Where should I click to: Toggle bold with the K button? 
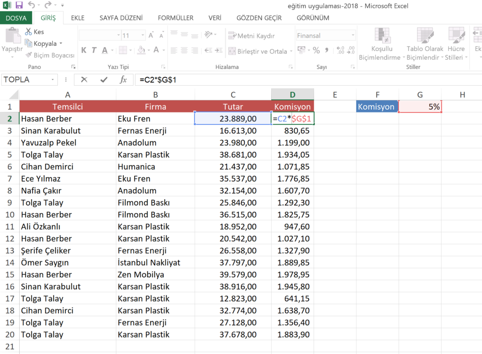pos(84,50)
